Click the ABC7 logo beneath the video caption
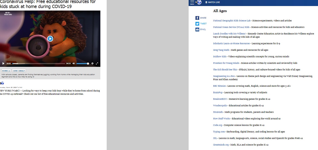Image resolution: width=318 pixels, height=150 pixels. 2,83
